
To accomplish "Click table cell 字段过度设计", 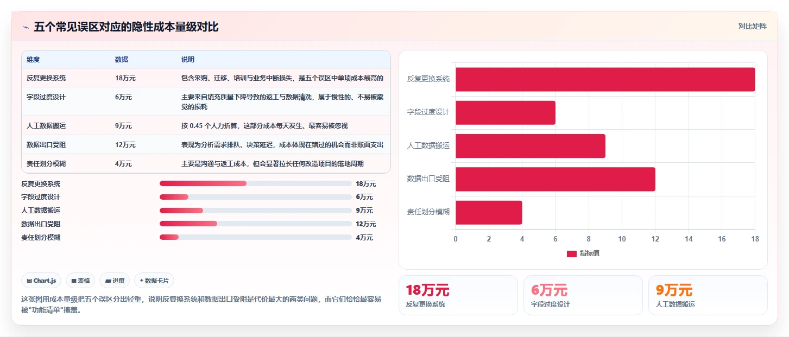I will 46,97.
